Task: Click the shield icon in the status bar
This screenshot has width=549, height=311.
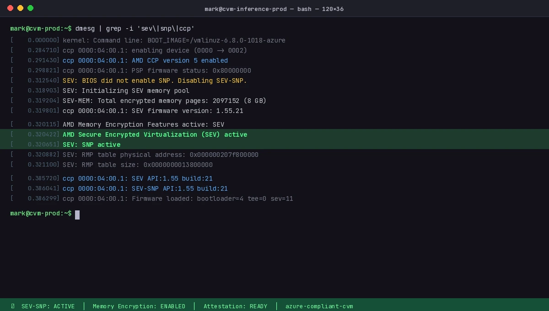Action: (x=12, y=306)
